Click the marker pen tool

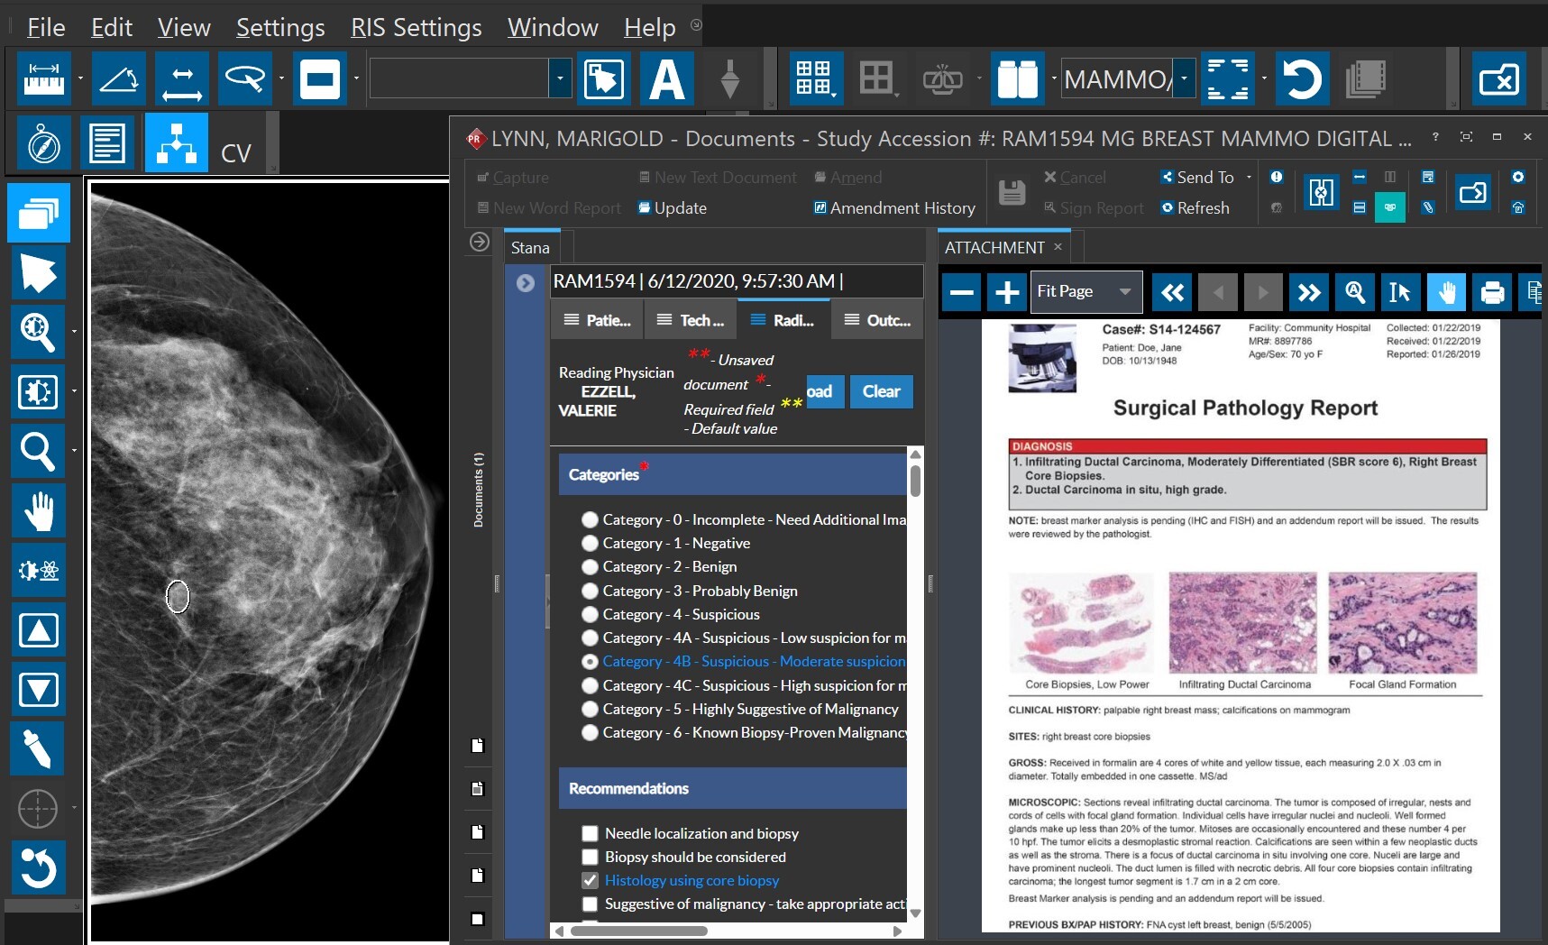38,748
